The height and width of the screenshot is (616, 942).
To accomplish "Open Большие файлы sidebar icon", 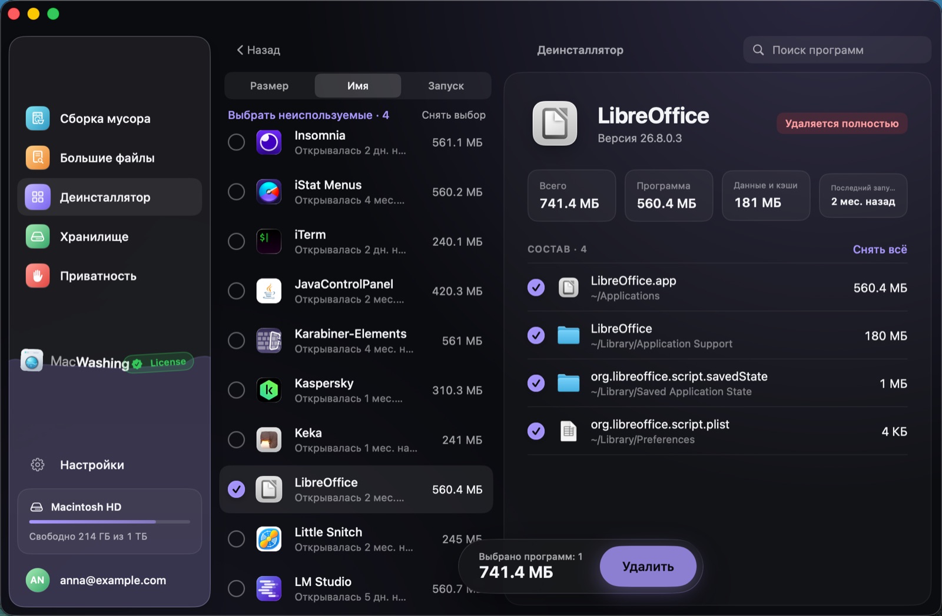I will (x=38, y=158).
